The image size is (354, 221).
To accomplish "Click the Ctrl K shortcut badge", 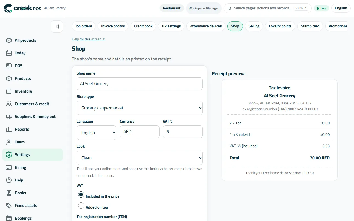I will tap(301, 8).
